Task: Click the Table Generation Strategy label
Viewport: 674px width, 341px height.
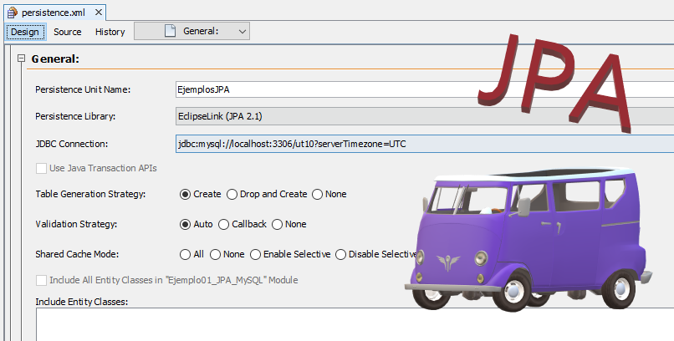Action: click(90, 194)
